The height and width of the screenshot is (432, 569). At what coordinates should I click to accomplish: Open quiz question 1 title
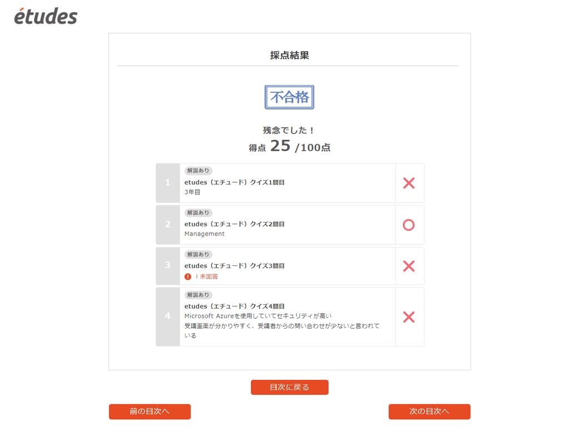234,182
